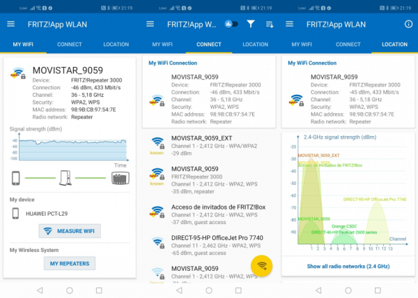Select MY WIFI tab in first screen
The image size is (418, 298).
pyautogui.click(x=23, y=45)
